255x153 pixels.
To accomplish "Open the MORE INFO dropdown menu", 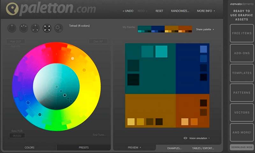I will point(206,11).
